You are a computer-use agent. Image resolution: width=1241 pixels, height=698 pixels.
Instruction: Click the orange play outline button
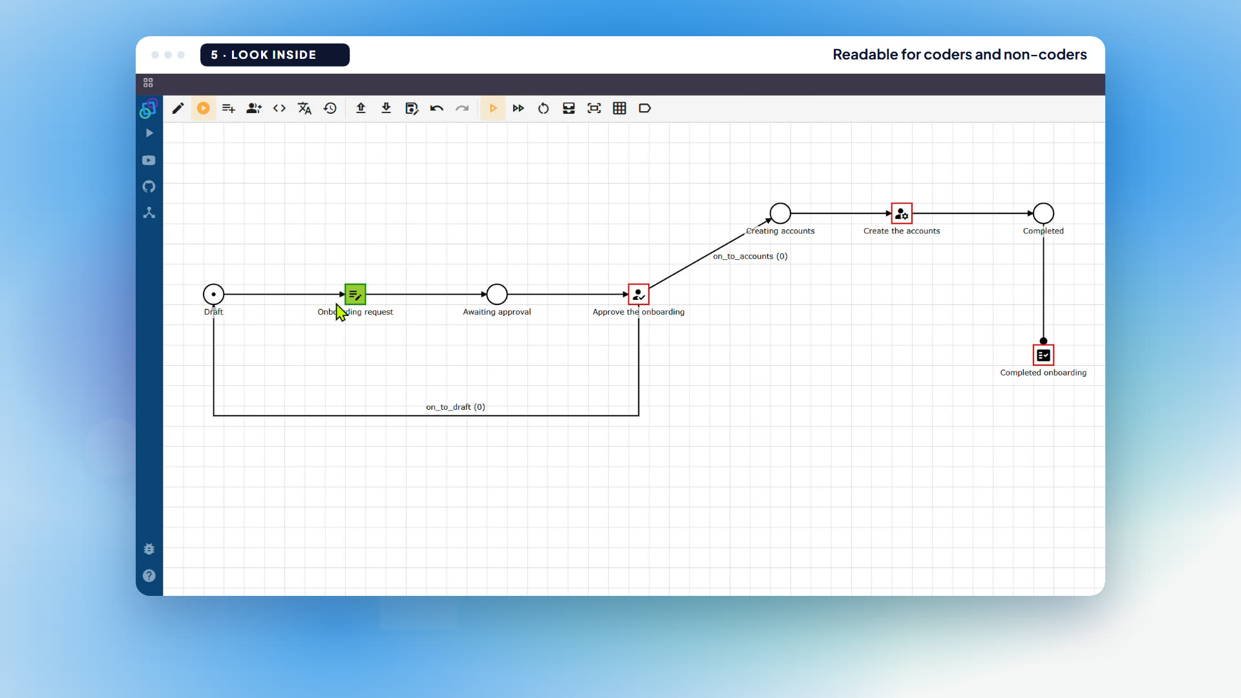pos(493,109)
